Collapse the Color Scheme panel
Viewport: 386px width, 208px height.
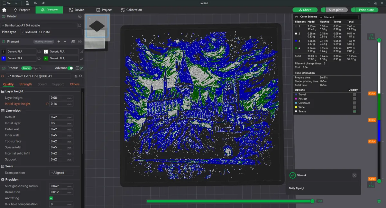297,17
